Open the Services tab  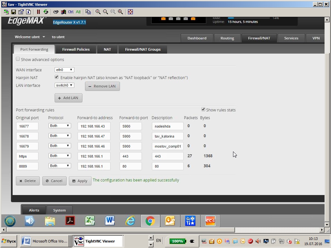coord(291,38)
